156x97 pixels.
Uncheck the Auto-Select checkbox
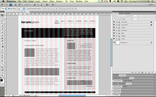9,9
